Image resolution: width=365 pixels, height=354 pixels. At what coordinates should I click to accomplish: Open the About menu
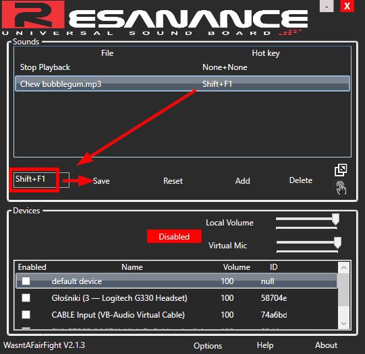click(x=326, y=345)
